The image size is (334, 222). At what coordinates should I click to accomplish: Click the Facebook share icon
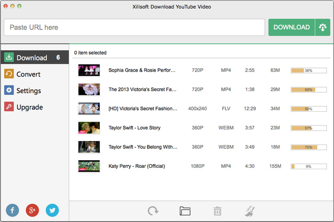pos(12,210)
